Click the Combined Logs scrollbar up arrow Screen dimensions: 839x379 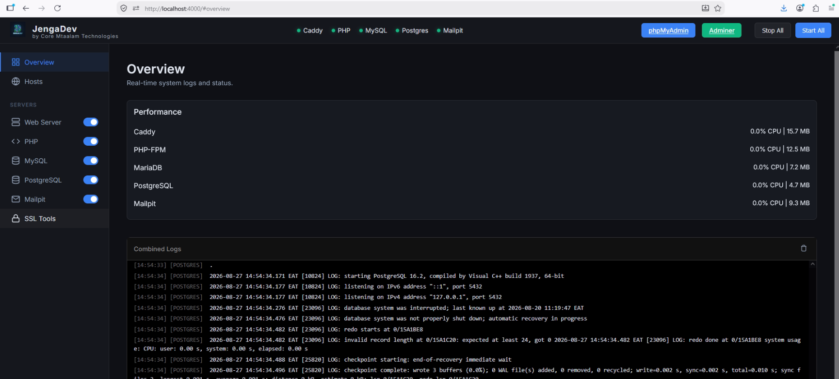pyautogui.click(x=812, y=264)
